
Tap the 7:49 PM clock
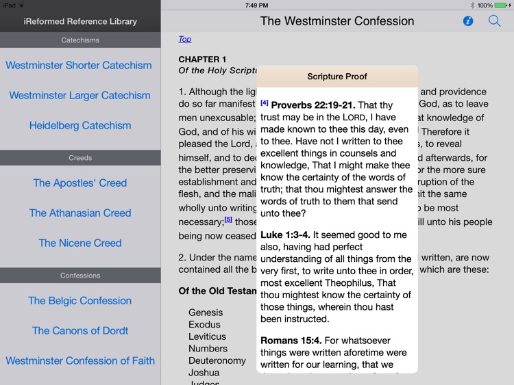(x=257, y=5)
